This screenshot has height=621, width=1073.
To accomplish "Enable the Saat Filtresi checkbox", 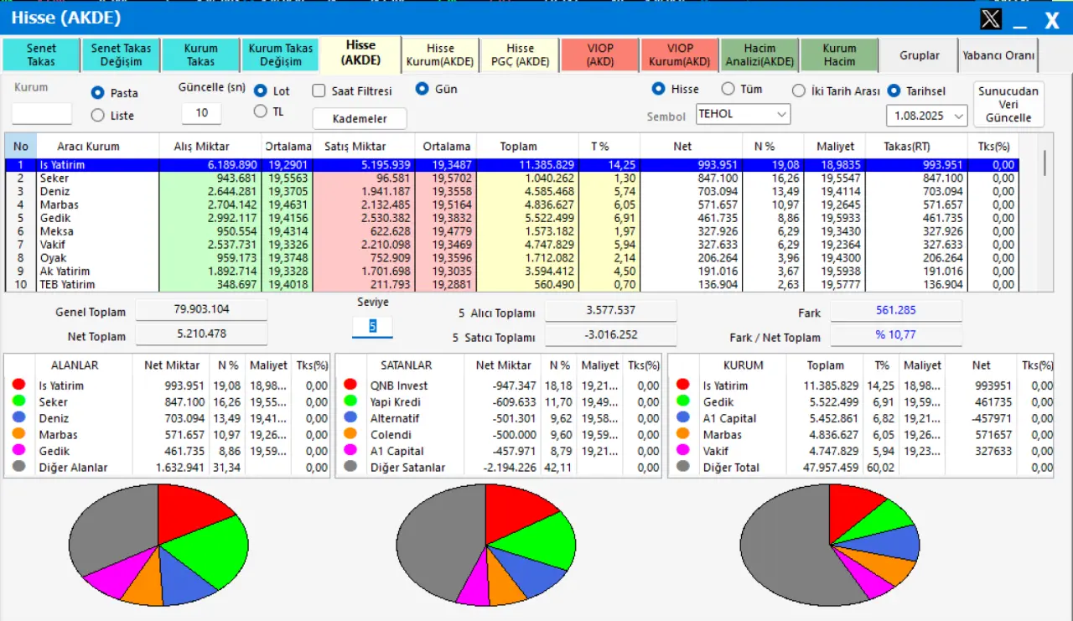I will click(319, 91).
